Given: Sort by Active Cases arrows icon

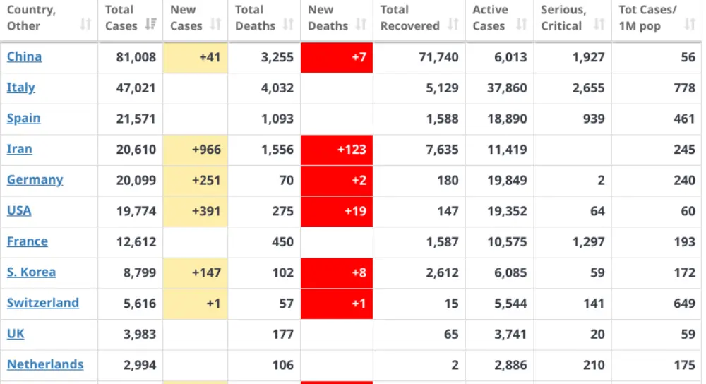Looking at the screenshot, I should [x=522, y=24].
